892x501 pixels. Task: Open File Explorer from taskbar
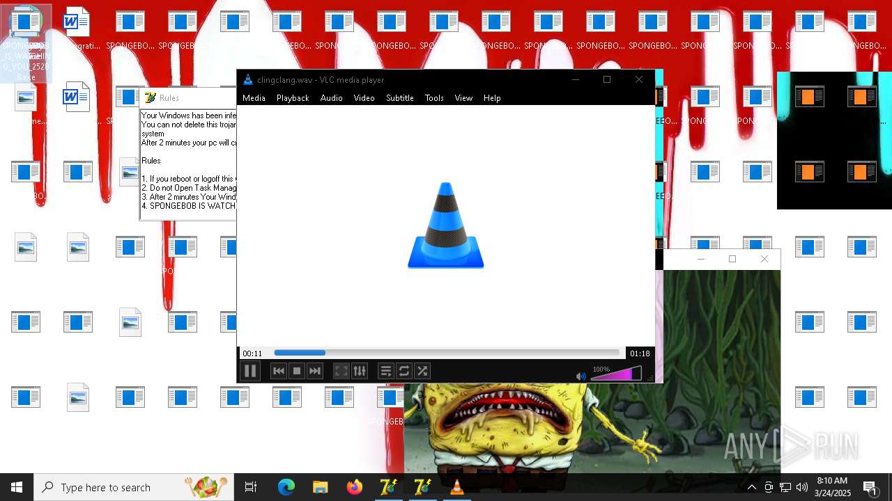point(320,487)
